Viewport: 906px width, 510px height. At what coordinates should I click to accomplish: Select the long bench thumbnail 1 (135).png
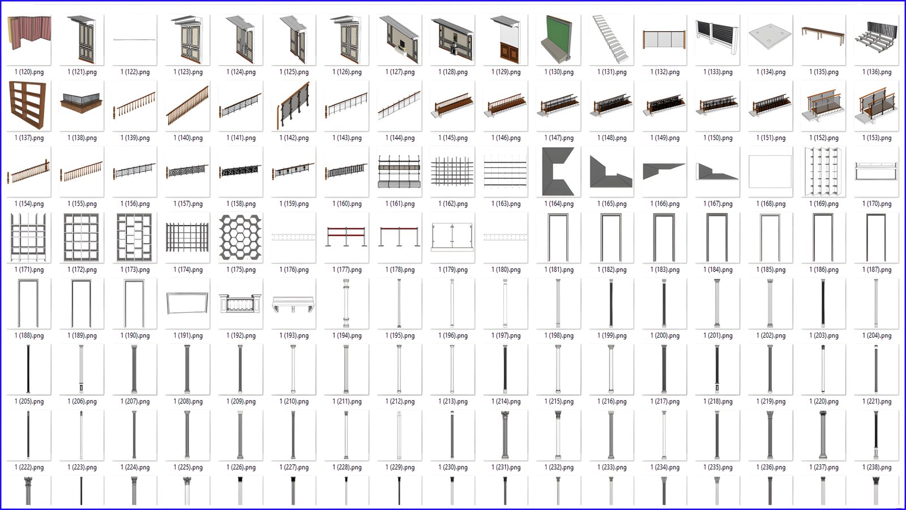pyautogui.click(x=823, y=40)
